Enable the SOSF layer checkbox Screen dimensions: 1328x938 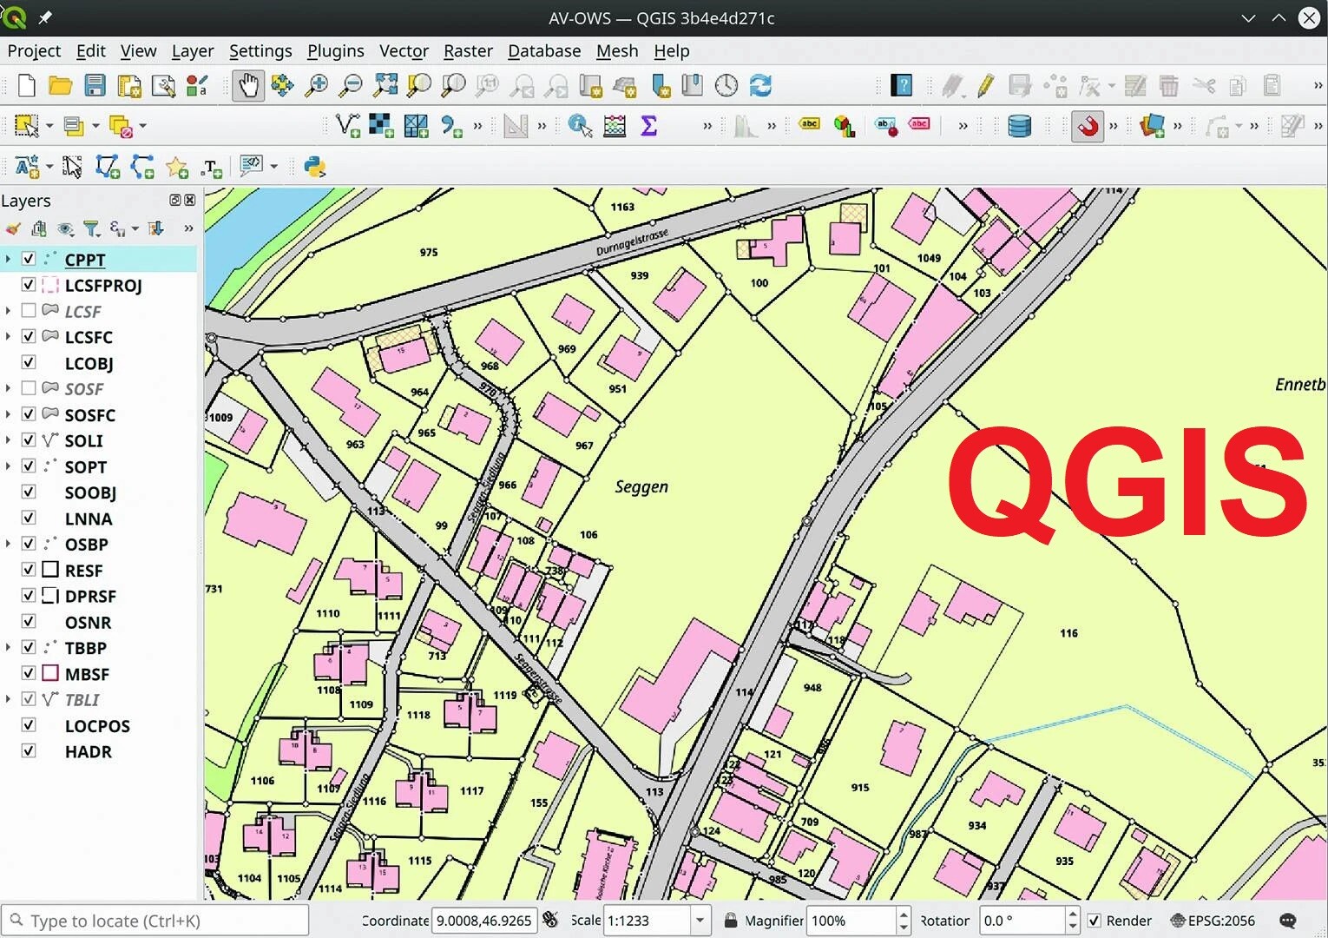pyautogui.click(x=29, y=388)
